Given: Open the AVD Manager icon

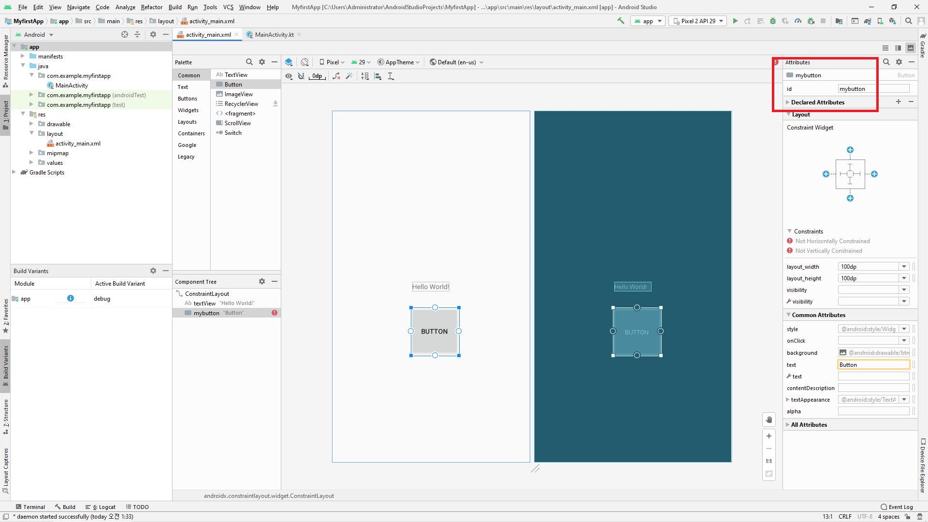Looking at the screenshot, I should click(x=880, y=21).
